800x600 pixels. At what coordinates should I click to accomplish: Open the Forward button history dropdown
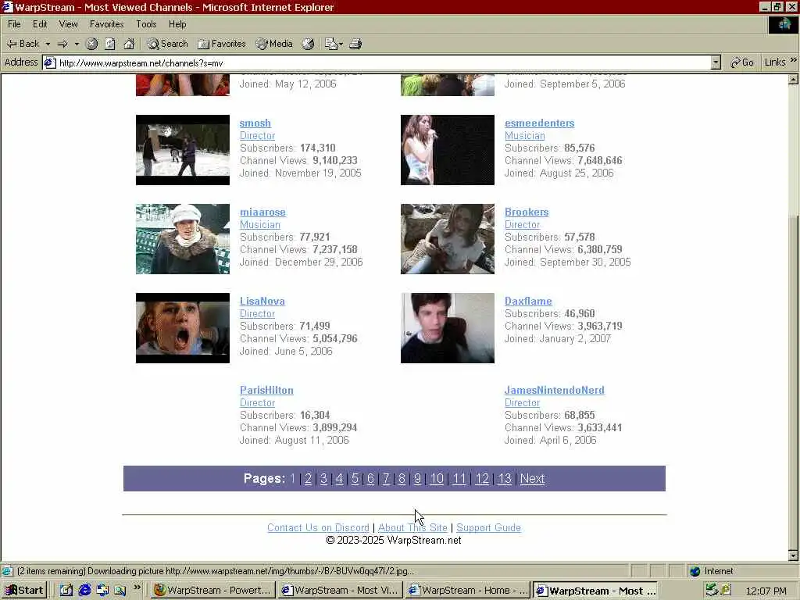pyautogui.click(x=77, y=44)
